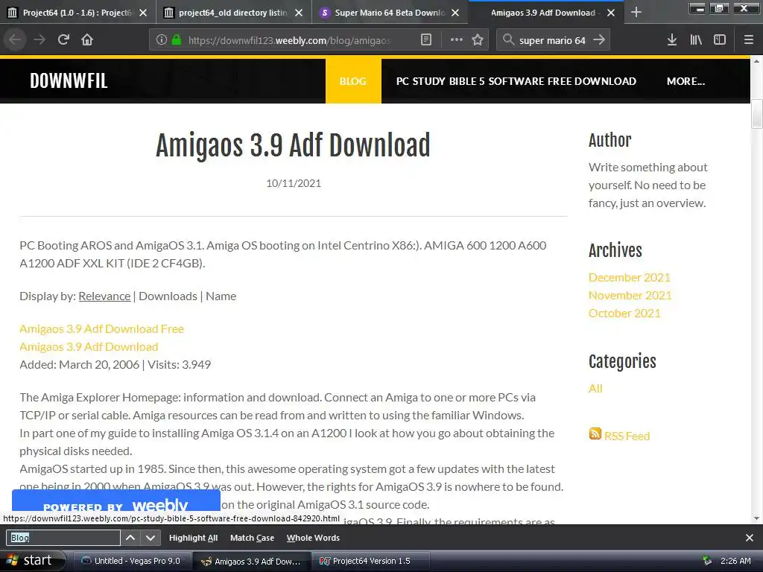
Task: Click the DOWNWFIL site title
Action: [69, 80]
